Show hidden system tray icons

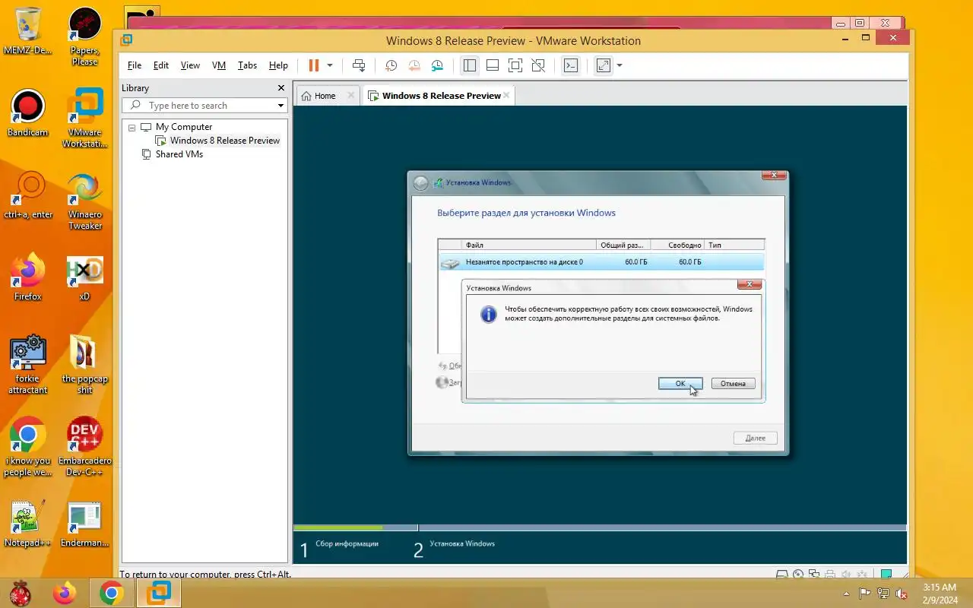pyautogui.click(x=847, y=594)
